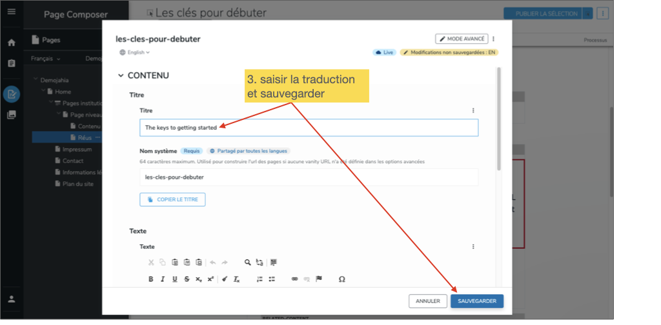The width and height of the screenshot is (661, 325).
Task: Click into the Titre text field
Action: 309,128
